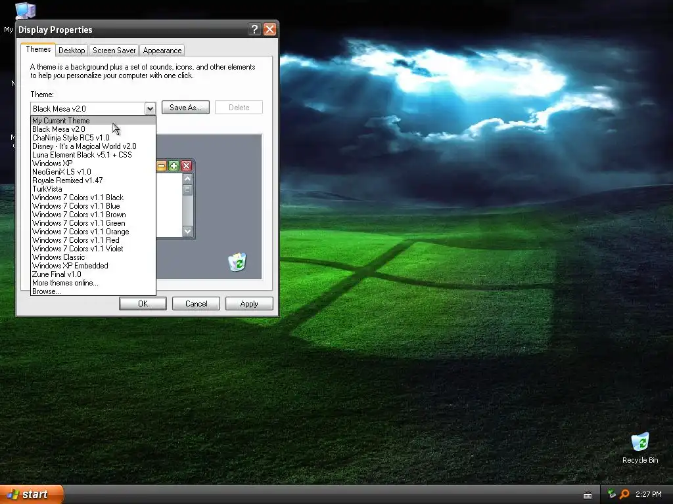Choose Black Mesa v2.0 from the list

[93, 129]
